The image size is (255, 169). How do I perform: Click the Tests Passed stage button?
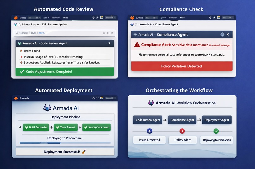coord(66,127)
